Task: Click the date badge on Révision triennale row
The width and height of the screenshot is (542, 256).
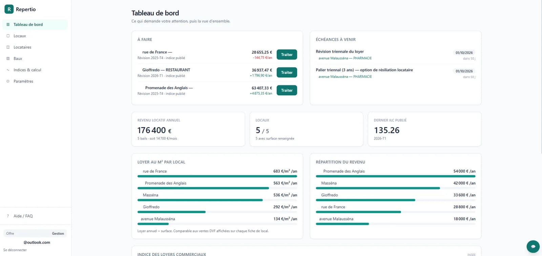Action: coord(464,53)
